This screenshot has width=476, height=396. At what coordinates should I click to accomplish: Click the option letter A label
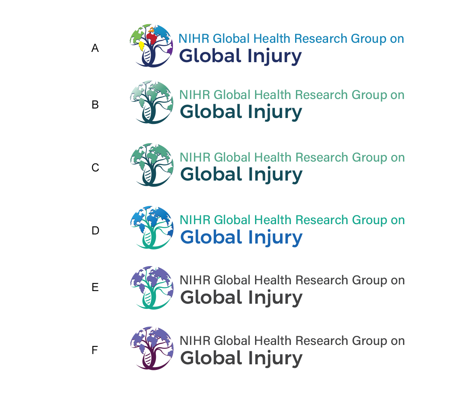pos(95,48)
